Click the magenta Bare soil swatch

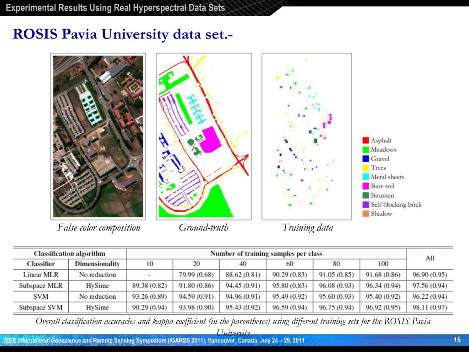tap(365, 186)
